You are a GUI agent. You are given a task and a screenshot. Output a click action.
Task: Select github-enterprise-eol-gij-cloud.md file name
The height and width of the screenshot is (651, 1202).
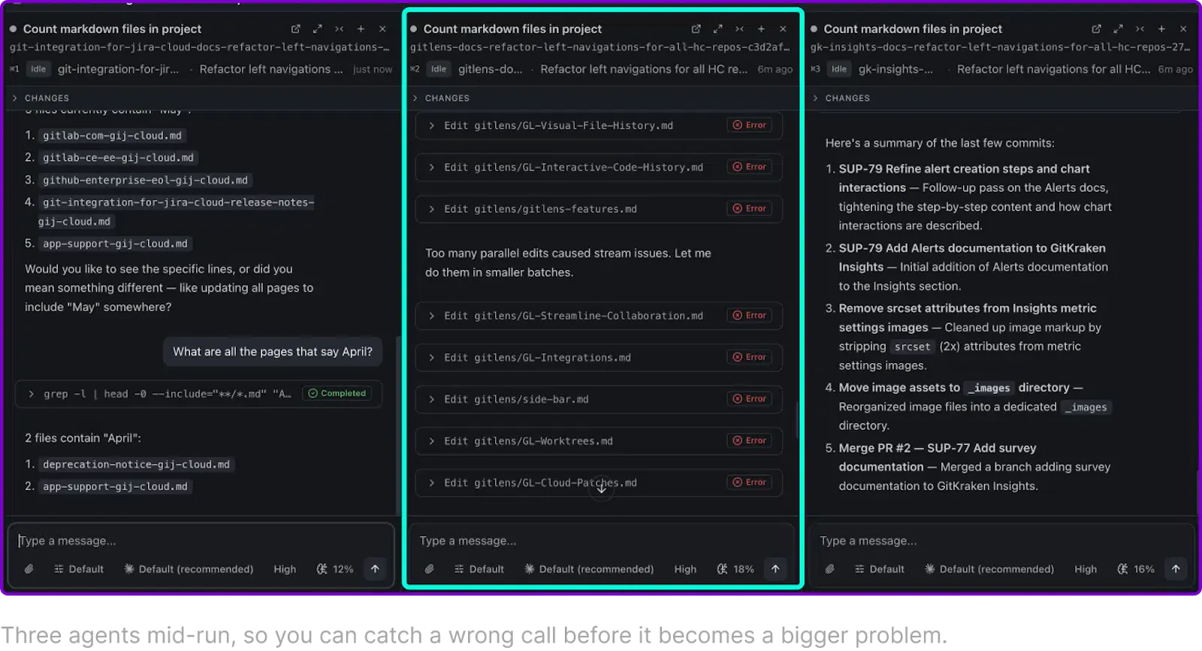[145, 180]
